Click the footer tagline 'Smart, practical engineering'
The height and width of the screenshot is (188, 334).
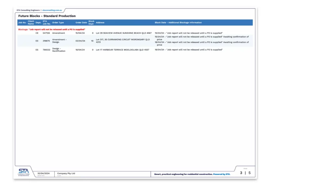point(183,174)
